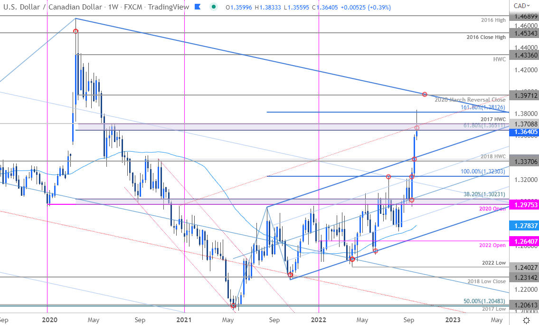This screenshot has width=539, height=325.
Task: Select the 1.43360 price label
Action: click(524, 55)
